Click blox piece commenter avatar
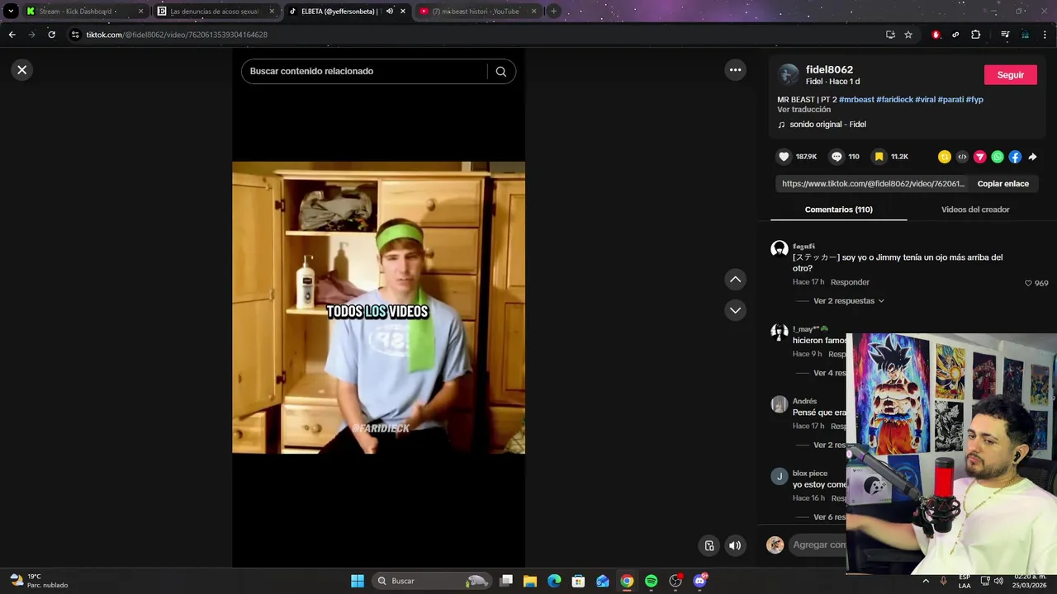 tap(779, 476)
